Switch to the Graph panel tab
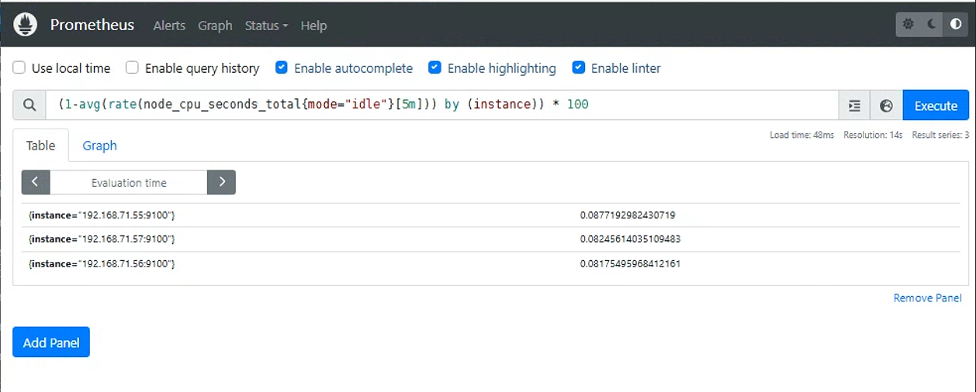The width and height of the screenshot is (976, 392). coord(99,145)
